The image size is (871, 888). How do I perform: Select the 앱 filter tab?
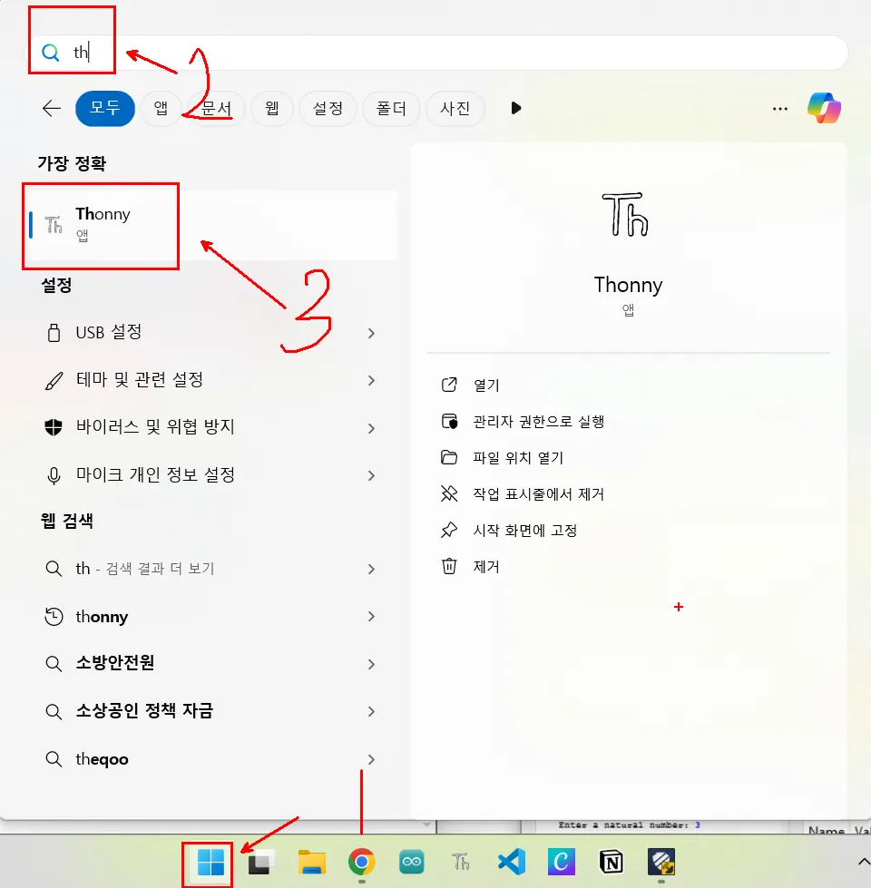(x=161, y=108)
